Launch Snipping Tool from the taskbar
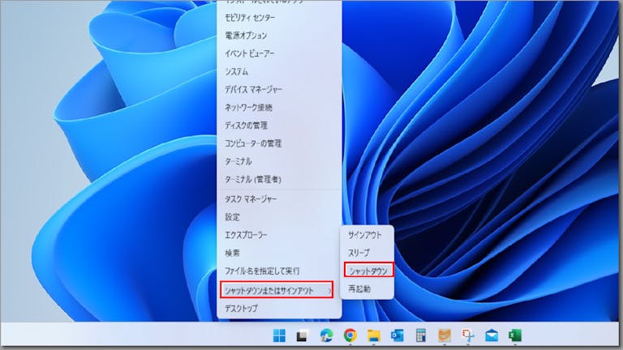 [x=468, y=335]
